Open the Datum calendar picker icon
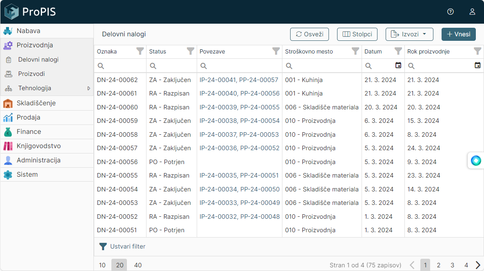The width and height of the screenshot is (484, 271). click(x=398, y=65)
